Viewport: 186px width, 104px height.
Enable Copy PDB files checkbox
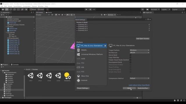coord(130,57)
